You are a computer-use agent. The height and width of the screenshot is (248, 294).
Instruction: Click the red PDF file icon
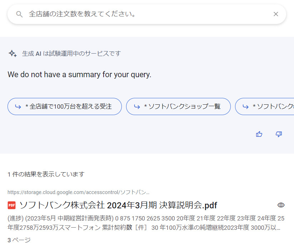tap(12, 205)
